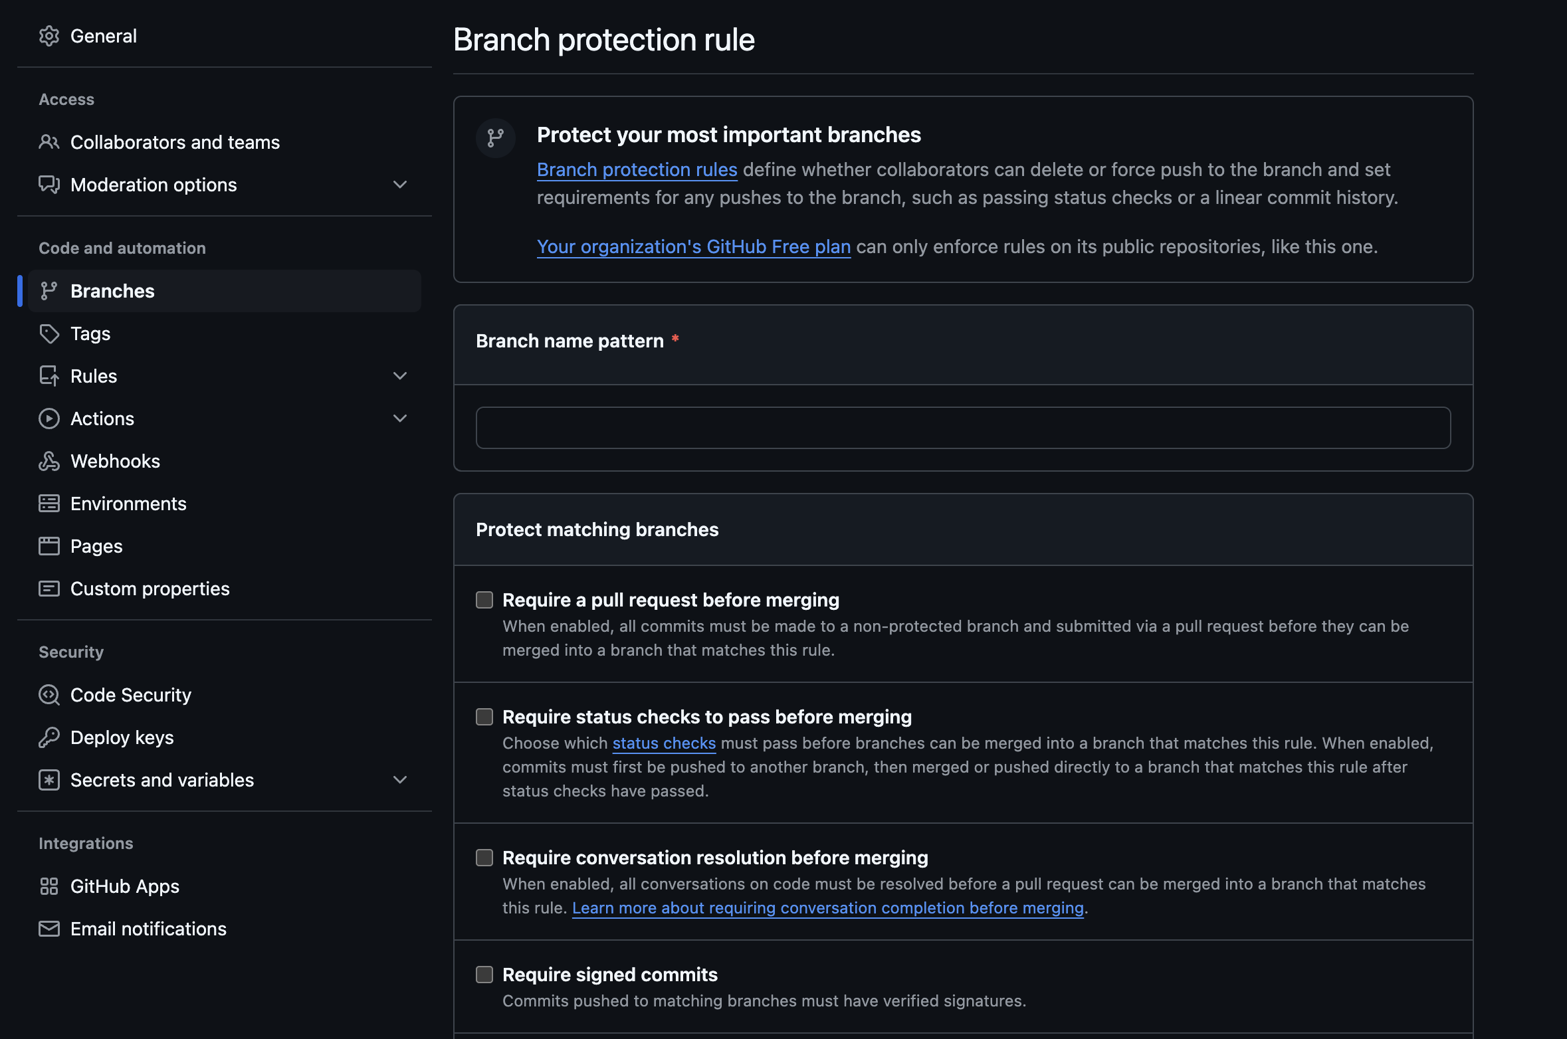This screenshot has width=1567, height=1039.
Task: Open the Branch protection rules link
Action: click(637, 170)
